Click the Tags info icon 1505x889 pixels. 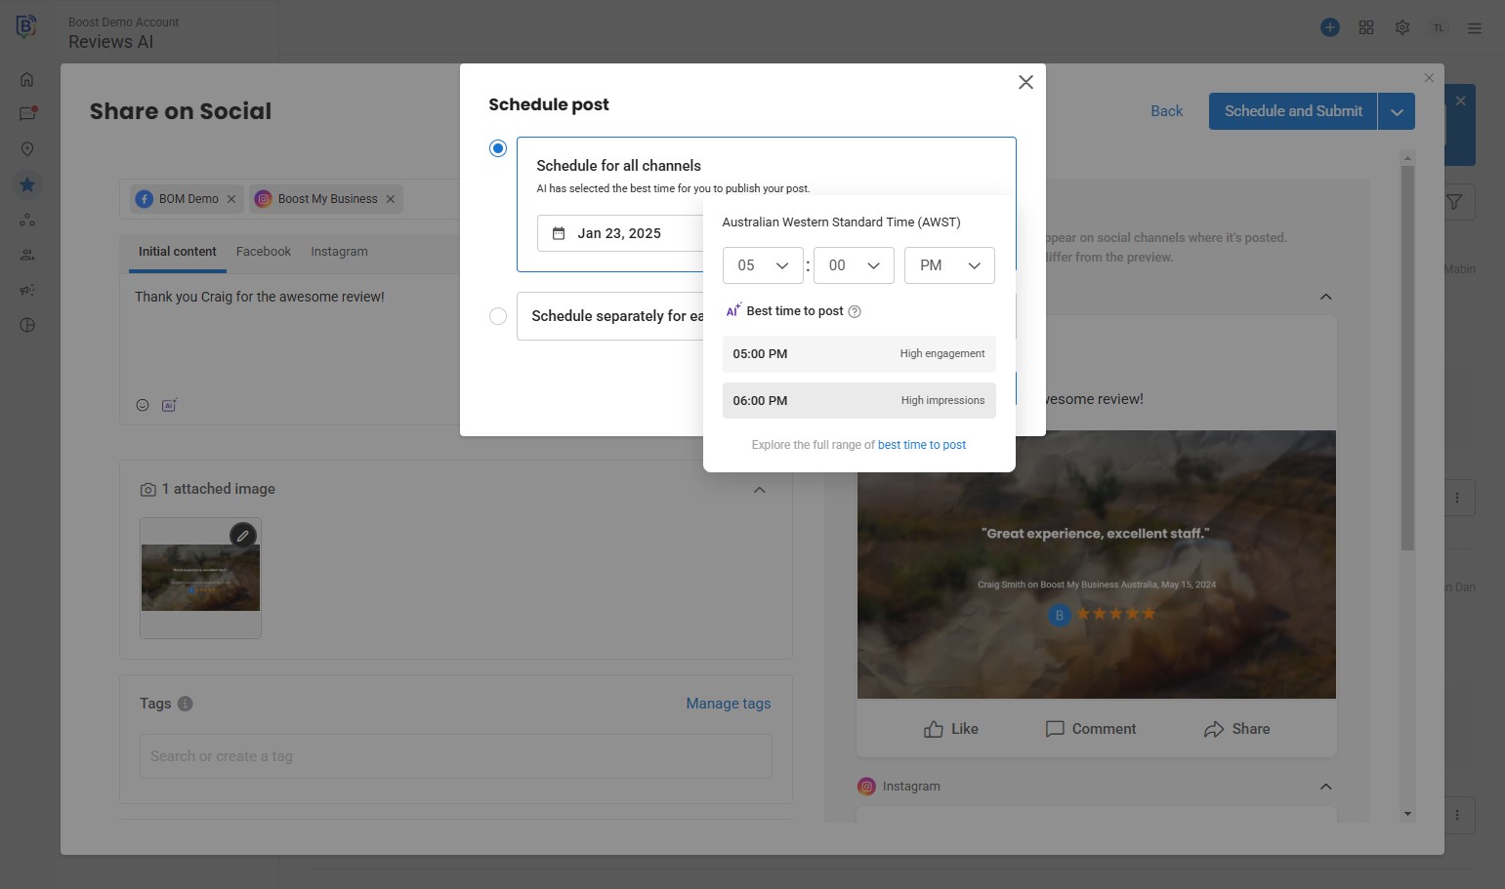click(x=186, y=704)
